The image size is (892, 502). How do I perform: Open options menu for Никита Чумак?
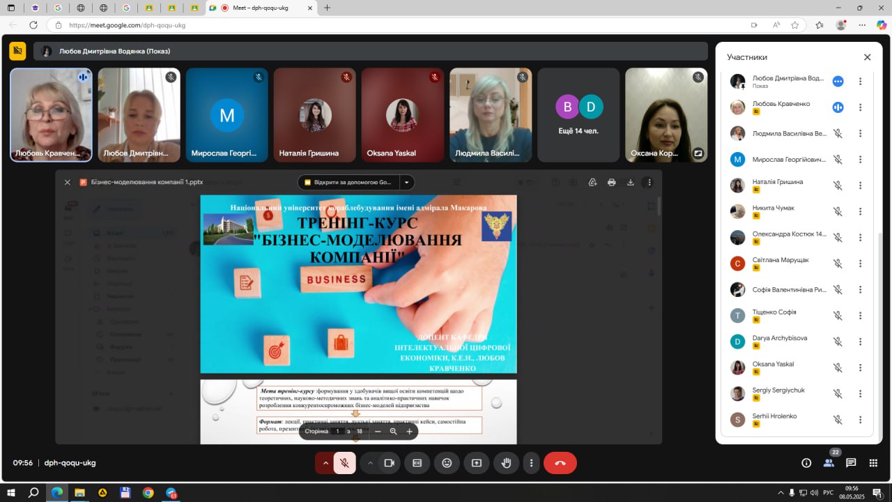[861, 211]
